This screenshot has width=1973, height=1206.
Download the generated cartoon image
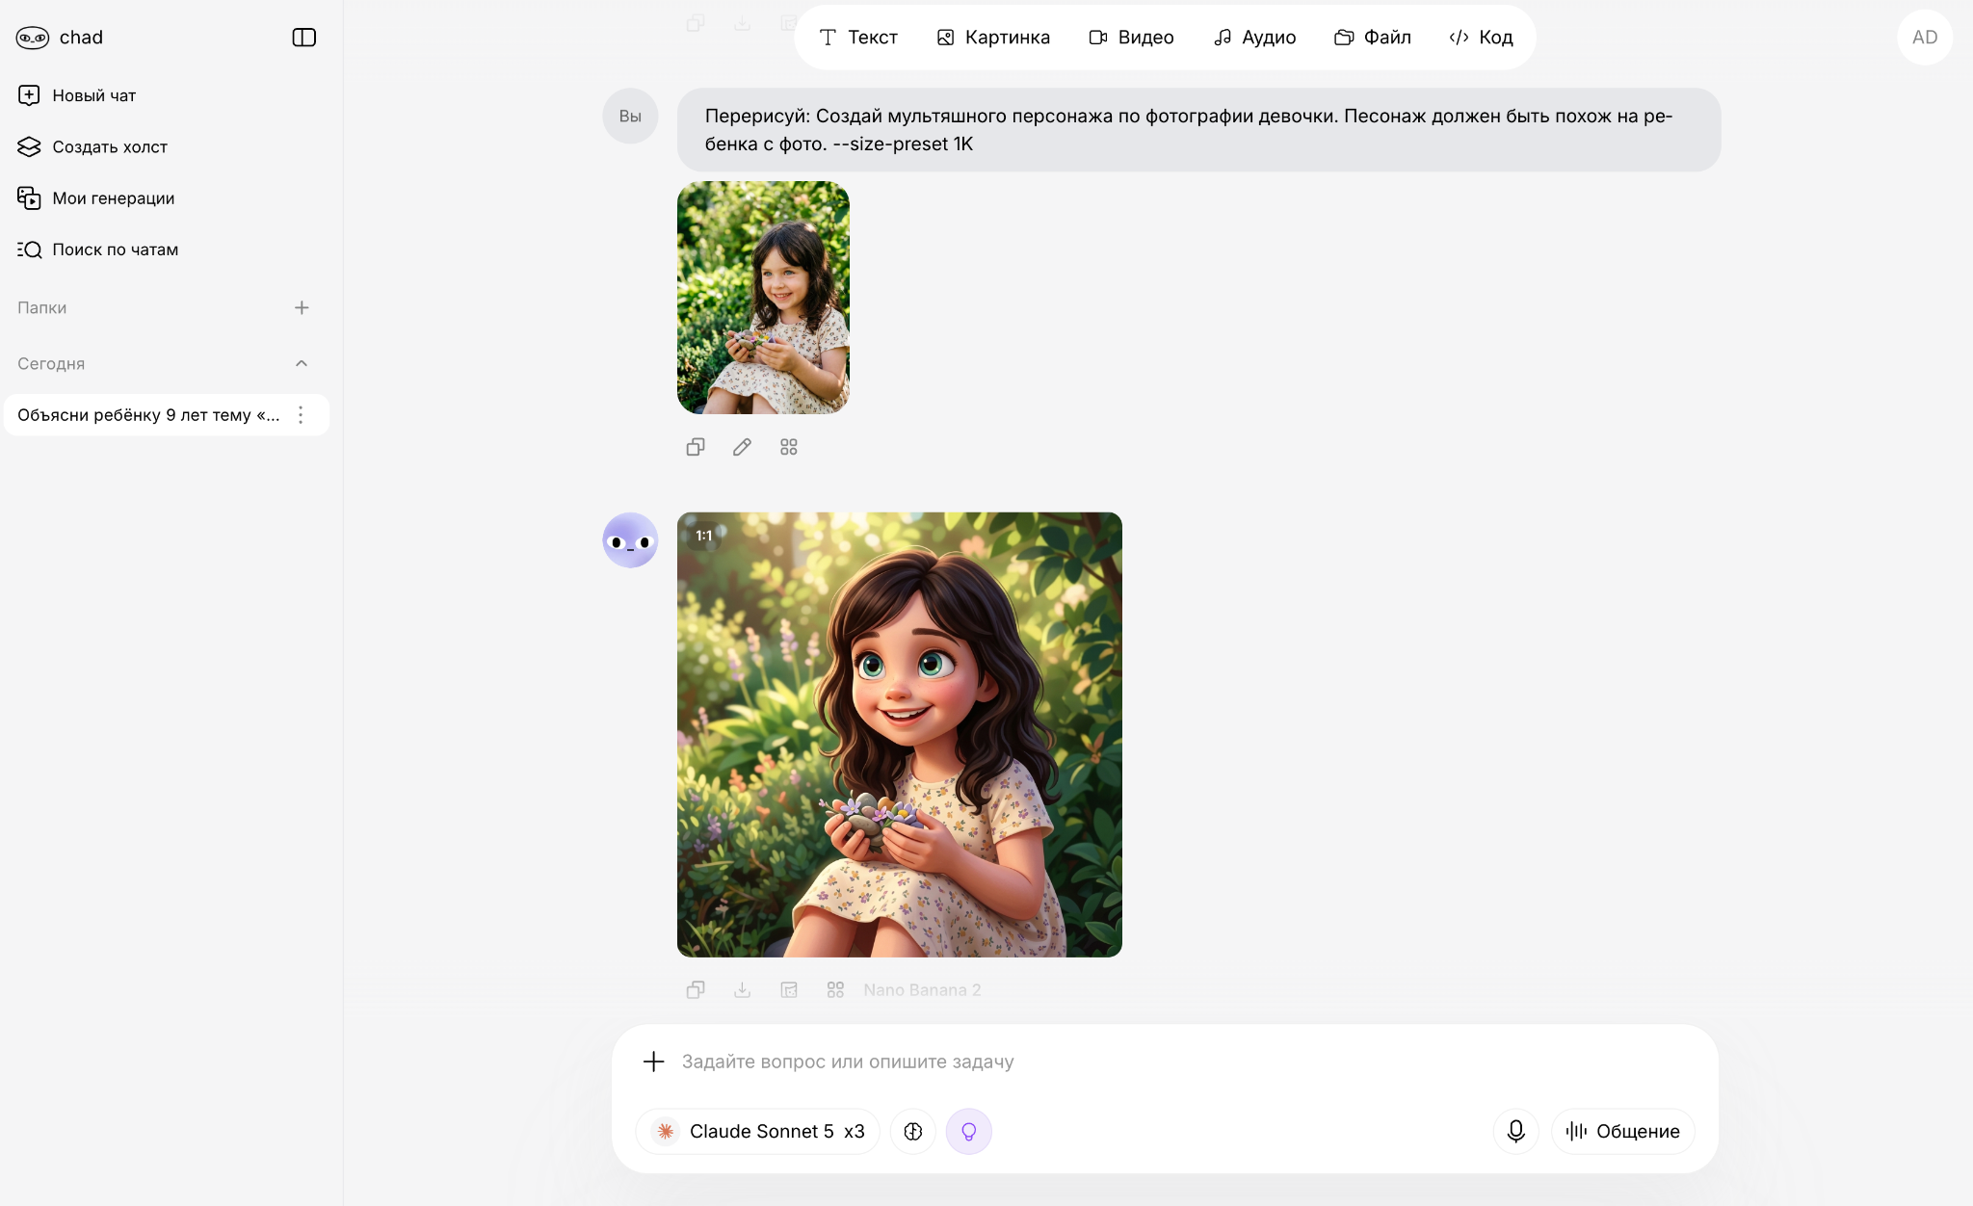pyautogui.click(x=742, y=990)
